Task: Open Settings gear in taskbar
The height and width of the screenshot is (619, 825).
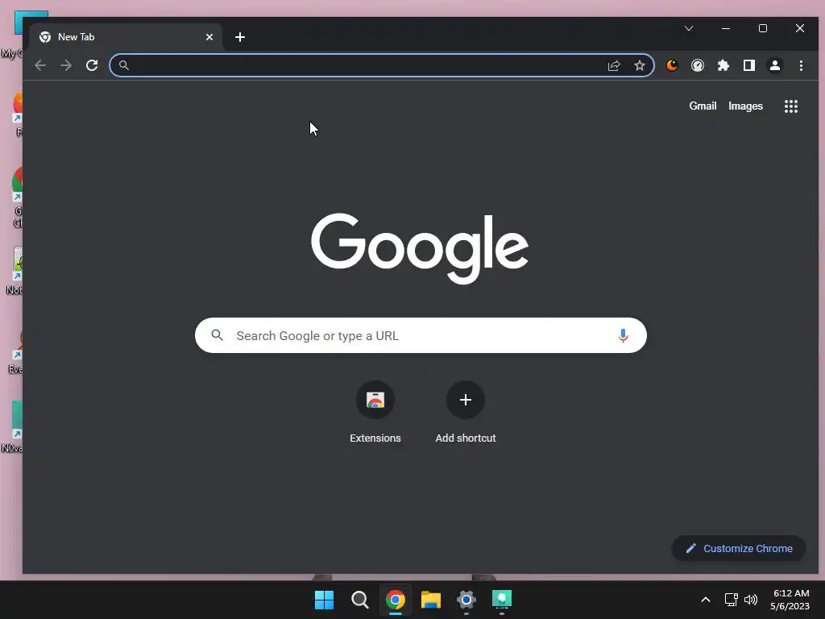Action: pyautogui.click(x=466, y=600)
